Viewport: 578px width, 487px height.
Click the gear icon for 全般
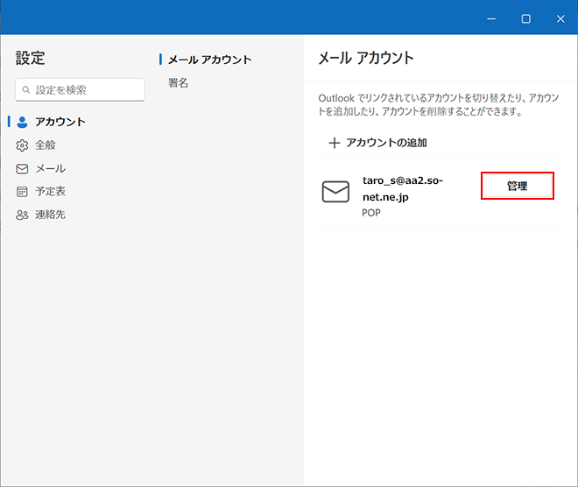coord(23,145)
